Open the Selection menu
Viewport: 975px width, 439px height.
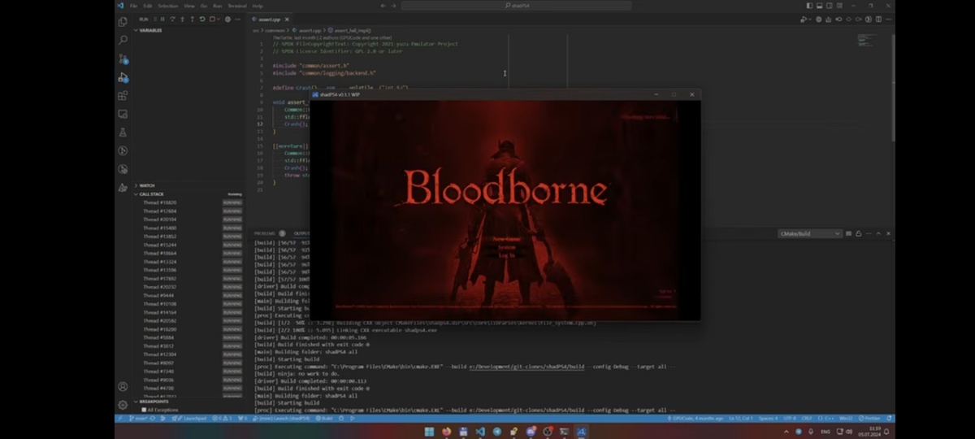pyautogui.click(x=168, y=6)
